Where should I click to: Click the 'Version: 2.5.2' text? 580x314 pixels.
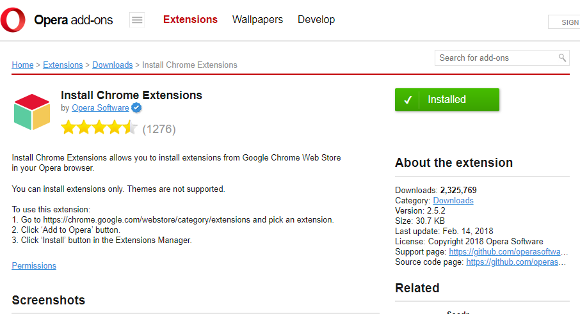click(420, 211)
